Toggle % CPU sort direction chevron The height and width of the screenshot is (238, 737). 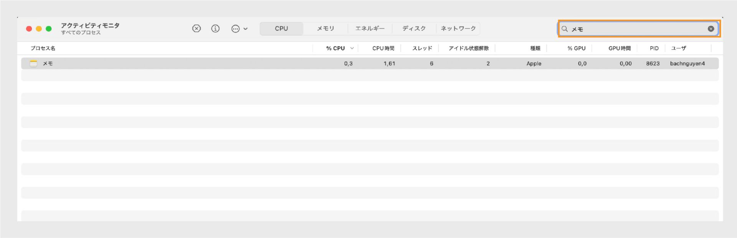click(352, 48)
